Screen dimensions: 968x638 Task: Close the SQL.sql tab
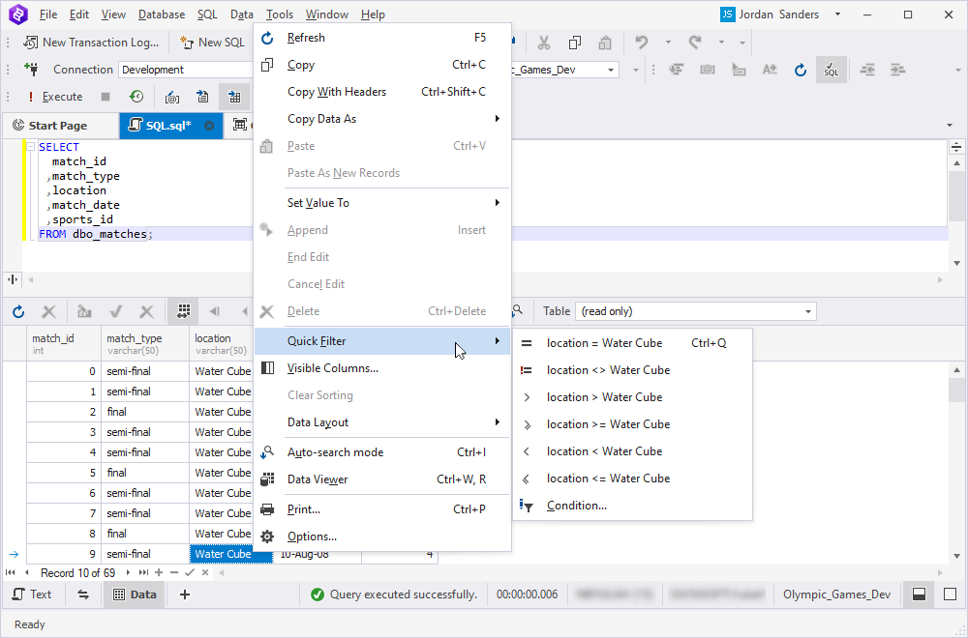coord(209,126)
